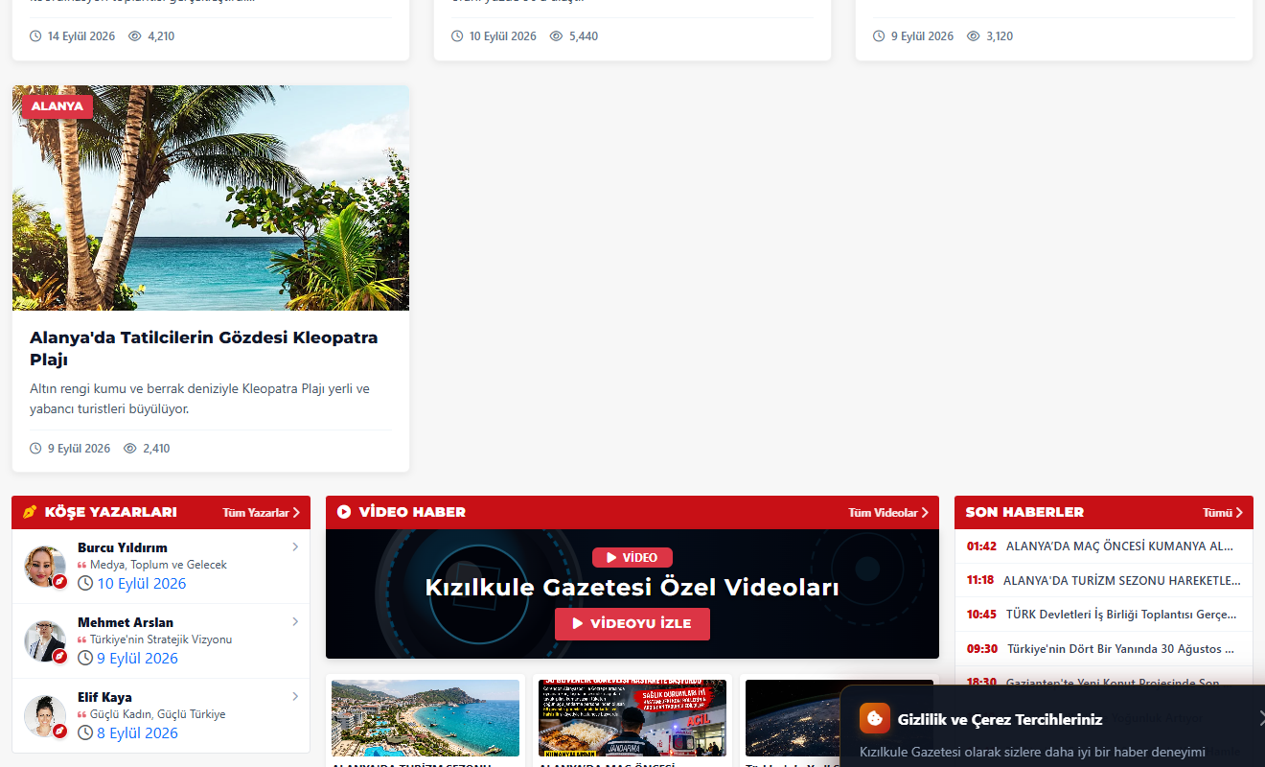This screenshot has height=767, width=1265.
Task: Click the pen icon in Köşe Yazarları header
Action: [x=30, y=512]
